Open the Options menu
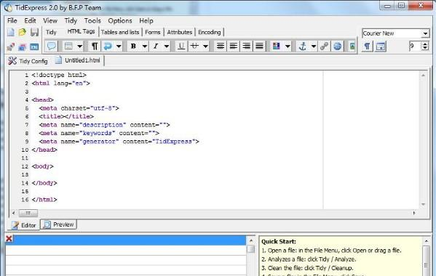Screen dimensions: 436x276 coord(120,20)
